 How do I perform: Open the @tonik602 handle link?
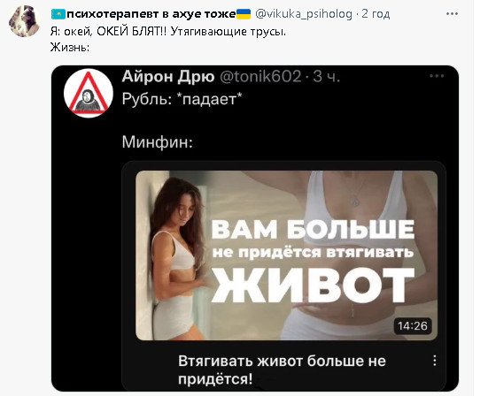260,76
